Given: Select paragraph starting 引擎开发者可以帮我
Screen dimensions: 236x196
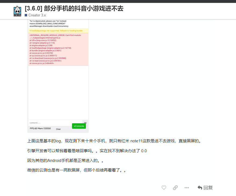Looking at the screenshot, I should pos(87,151).
